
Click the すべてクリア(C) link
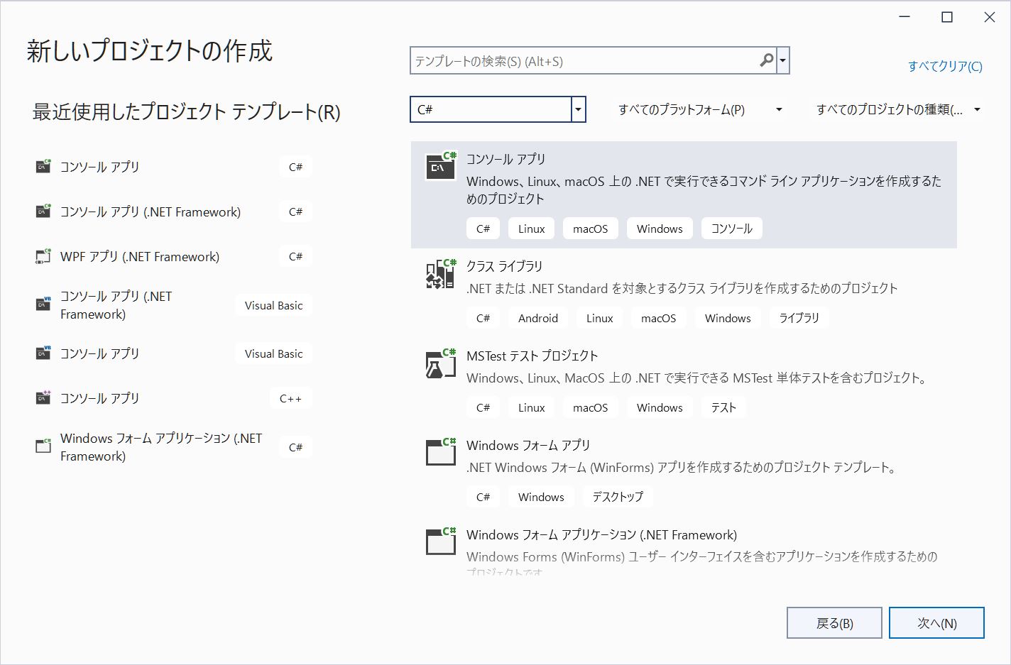944,65
